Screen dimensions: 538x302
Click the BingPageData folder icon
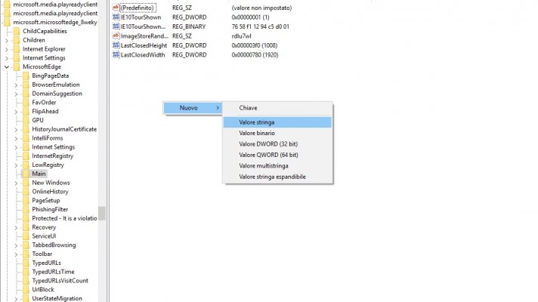click(x=26, y=75)
